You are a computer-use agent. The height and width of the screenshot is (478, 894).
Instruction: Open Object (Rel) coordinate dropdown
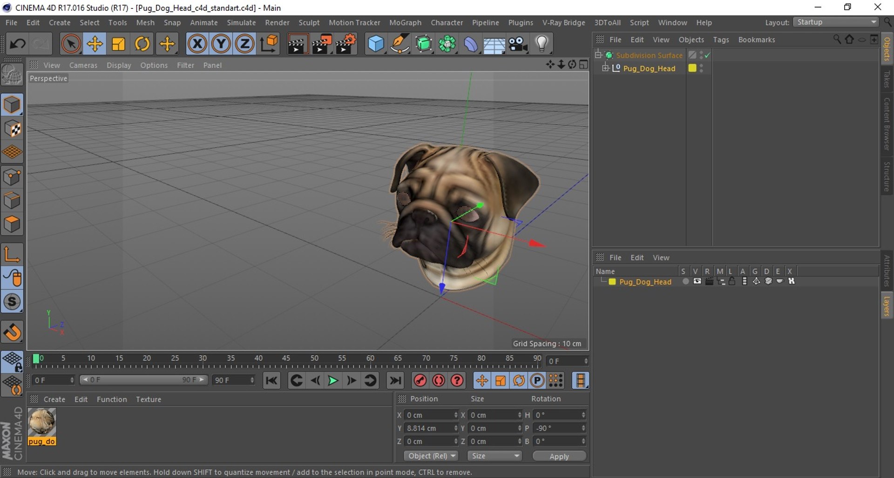[x=431, y=456]
